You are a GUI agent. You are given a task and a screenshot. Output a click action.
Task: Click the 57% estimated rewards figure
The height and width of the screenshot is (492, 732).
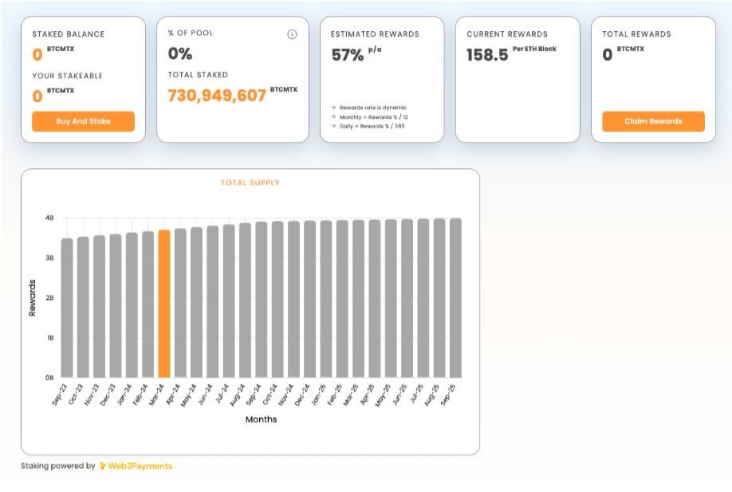[348, 55]
